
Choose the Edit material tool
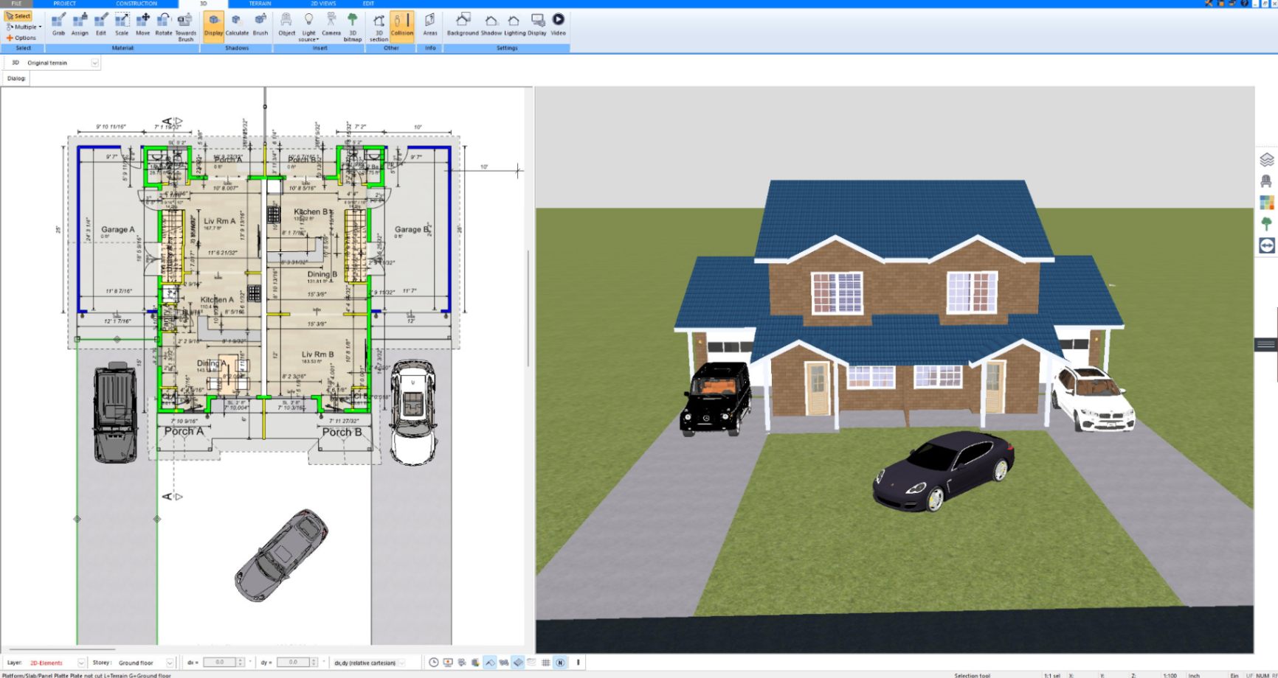(x=101, y=24)
